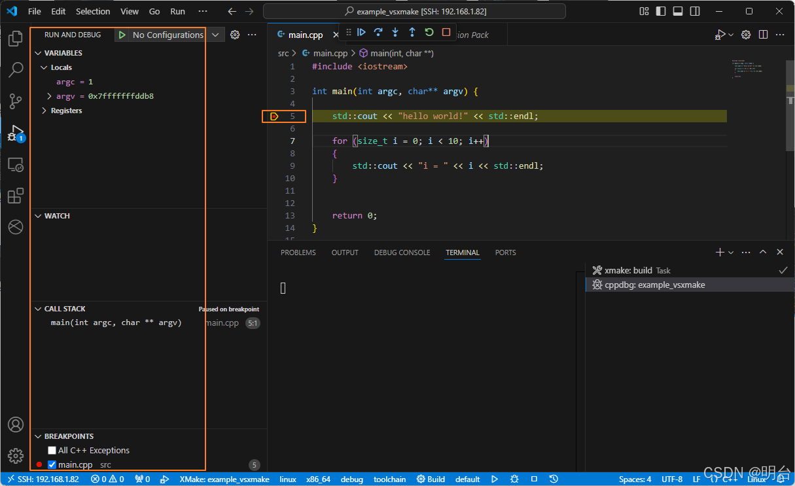The height and width of the screenshot is (486, 795).
Task: Select the xmake: build Task terminal
Action: pyautogui.click(x=689, y=270)
